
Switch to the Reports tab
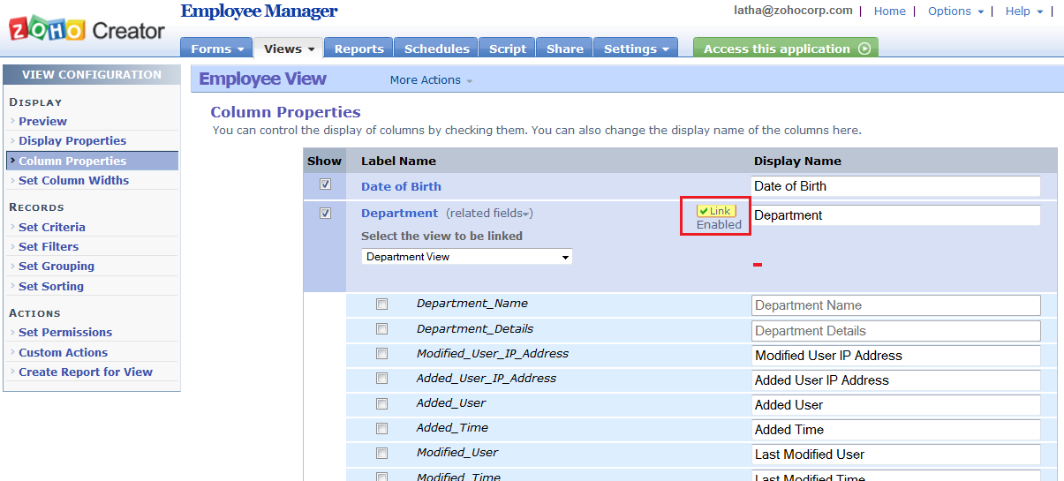tap(358, 49)
